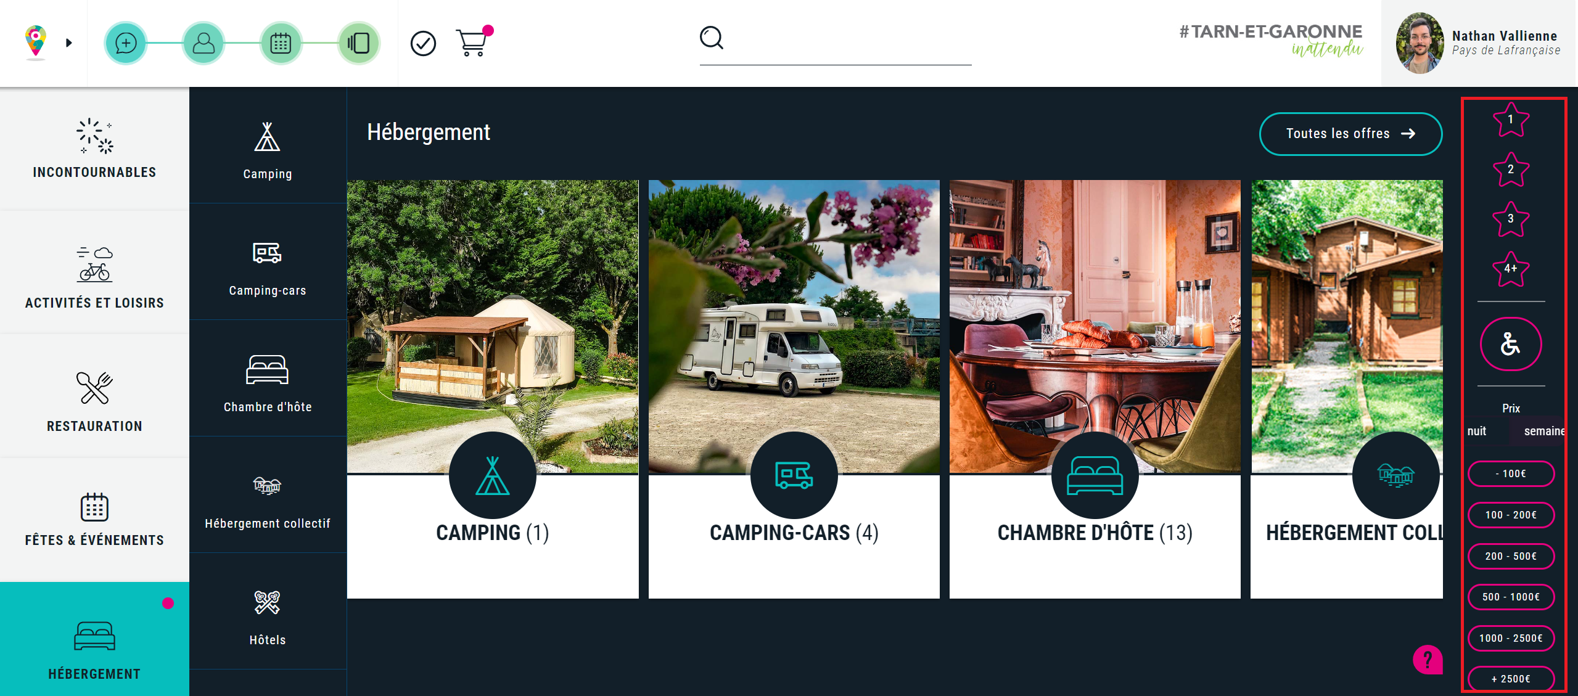This screenshot has height=696, width=1578.
Task: Switch price mode to nuit
Action: pyautogui.click(x=1477, y=431)
